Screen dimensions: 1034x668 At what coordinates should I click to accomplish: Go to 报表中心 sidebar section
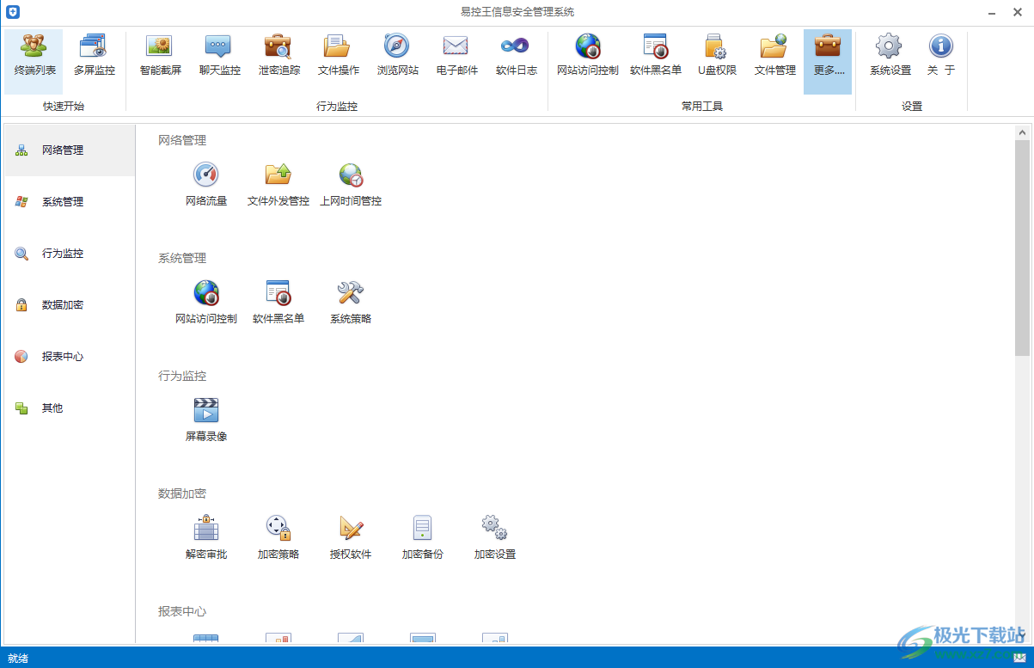[63, 357]
